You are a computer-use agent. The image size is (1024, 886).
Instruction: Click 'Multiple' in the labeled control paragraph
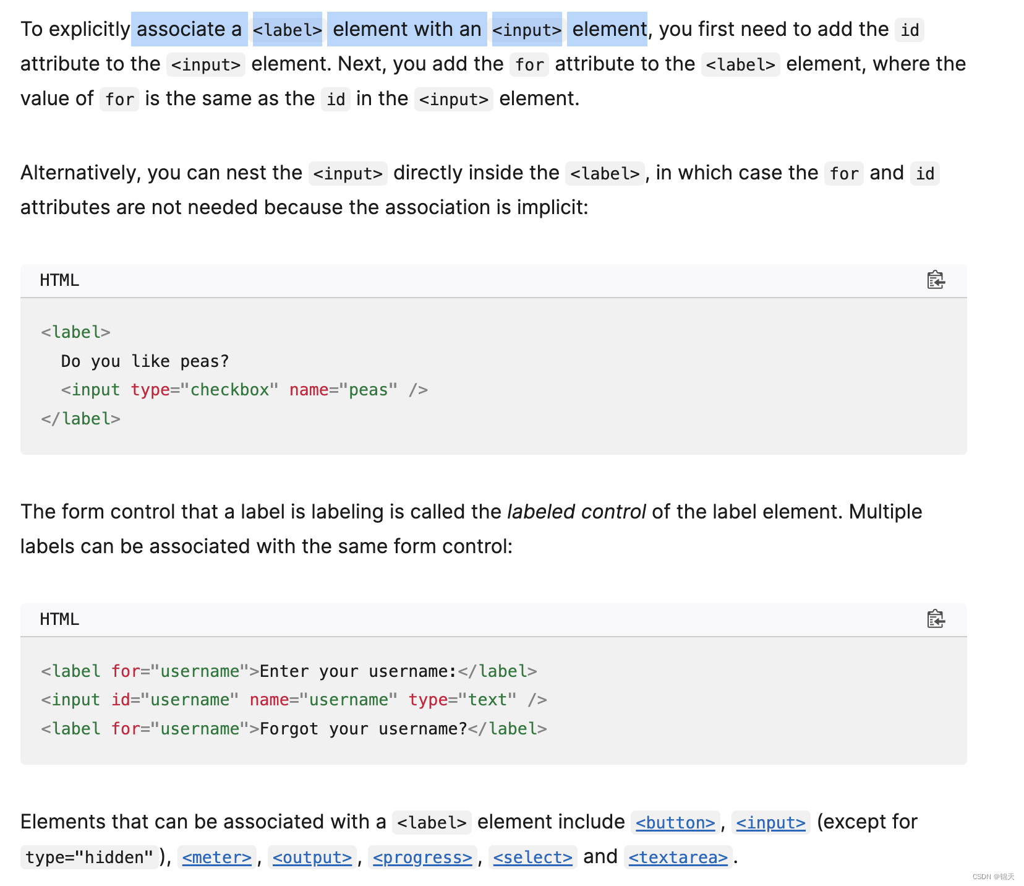click(885, 512)
